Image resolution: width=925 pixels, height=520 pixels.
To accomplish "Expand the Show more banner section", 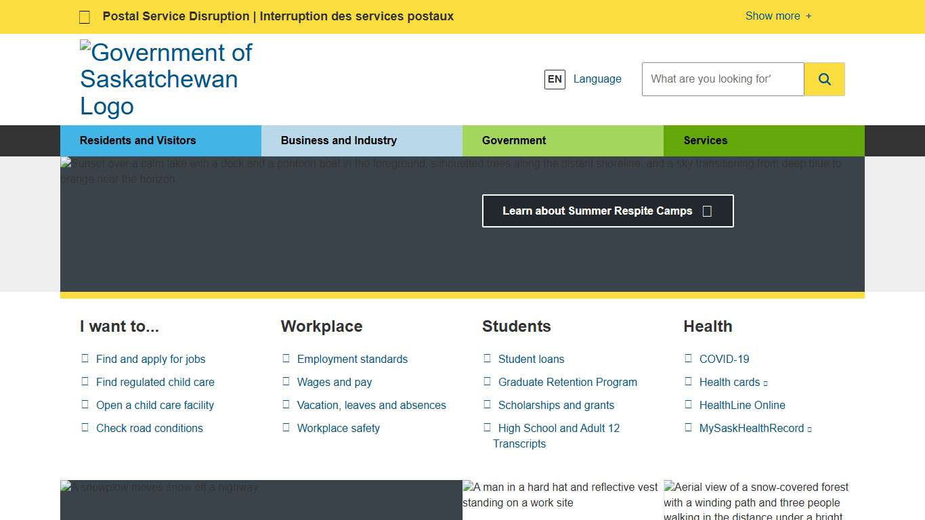I will (x=778, y=16).
